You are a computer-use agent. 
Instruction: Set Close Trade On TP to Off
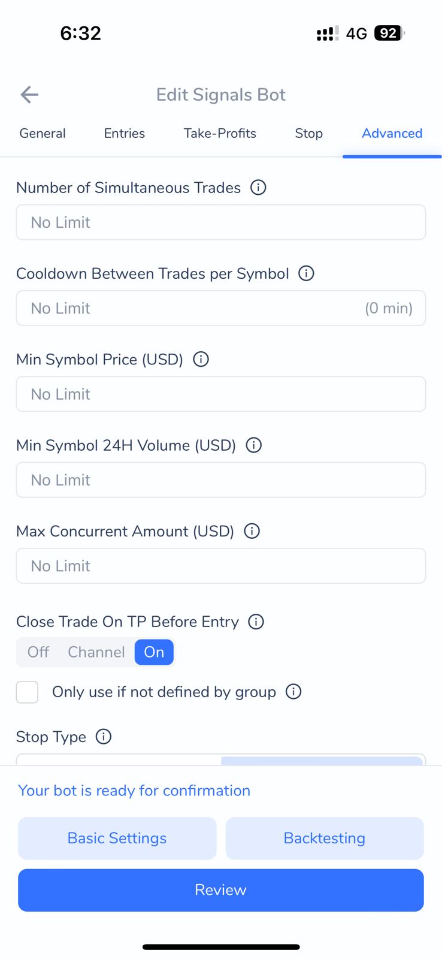[38, 652]
